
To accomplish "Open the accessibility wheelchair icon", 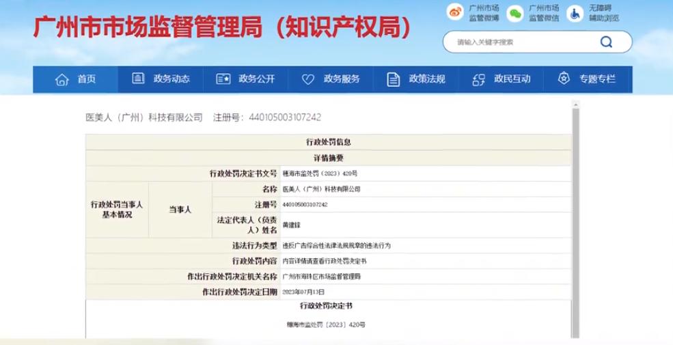I will click(x=575, y=13).
